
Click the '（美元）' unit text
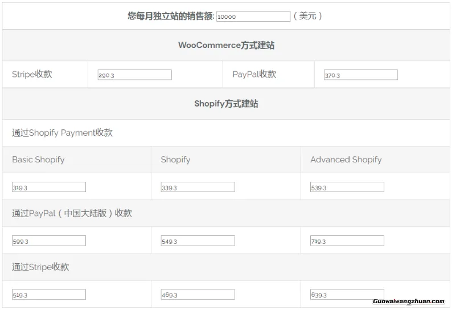pyautogui.click(x=307, y=16)
